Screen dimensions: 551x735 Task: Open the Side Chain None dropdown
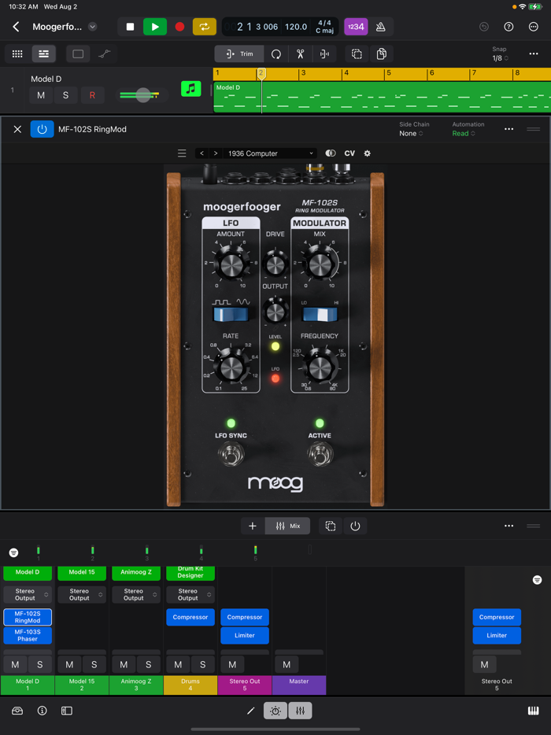[411, 134]
